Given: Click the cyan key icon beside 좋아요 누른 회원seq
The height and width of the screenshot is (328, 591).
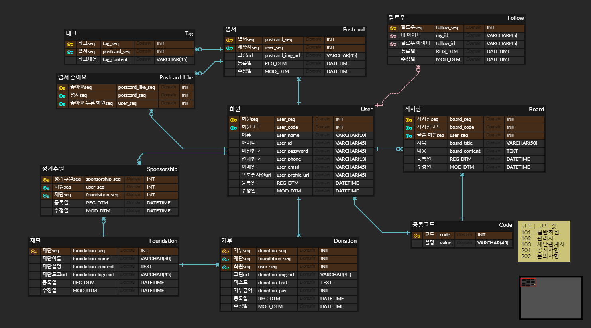Looking at the screenshot, I should (62, 104).
